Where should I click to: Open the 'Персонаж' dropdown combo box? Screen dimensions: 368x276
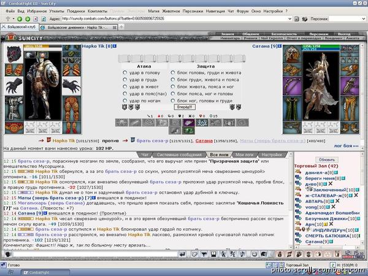pyautogui.click(x=347, y=19)
